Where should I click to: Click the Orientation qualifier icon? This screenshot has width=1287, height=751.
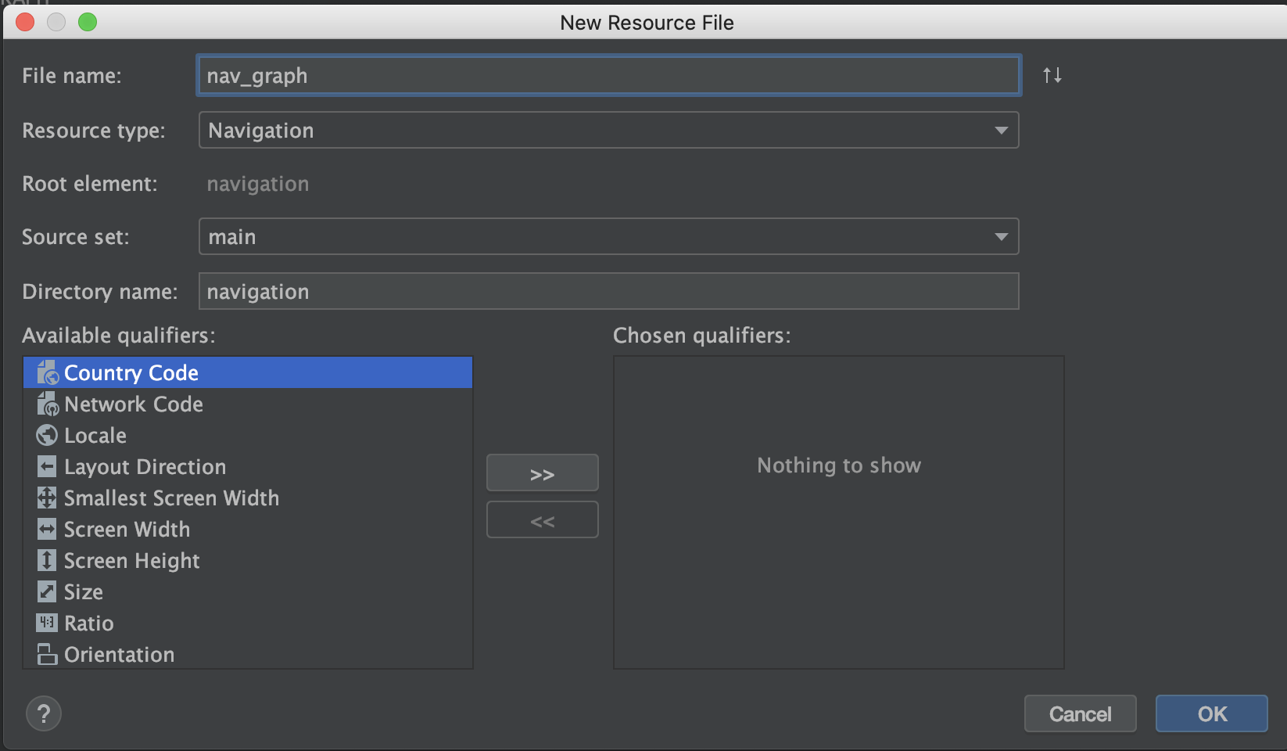[47, 654]
